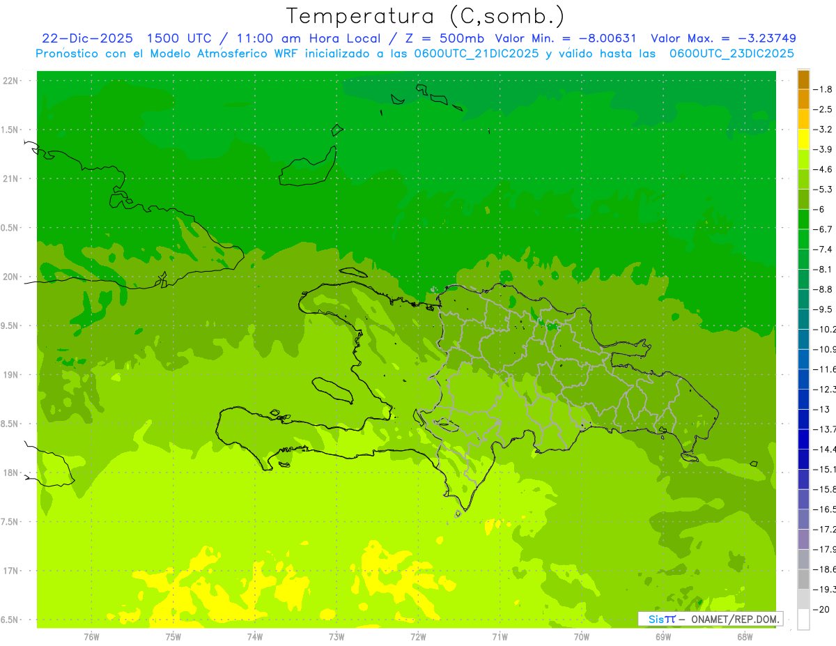The height and width of the screenshot is (646, 836).
Task: Click the '-20' color scale label
Action: click(x=821, y=610)
